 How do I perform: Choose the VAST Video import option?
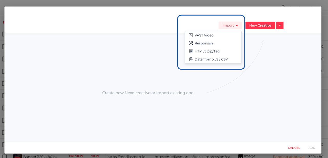click(x=204, y=35)
